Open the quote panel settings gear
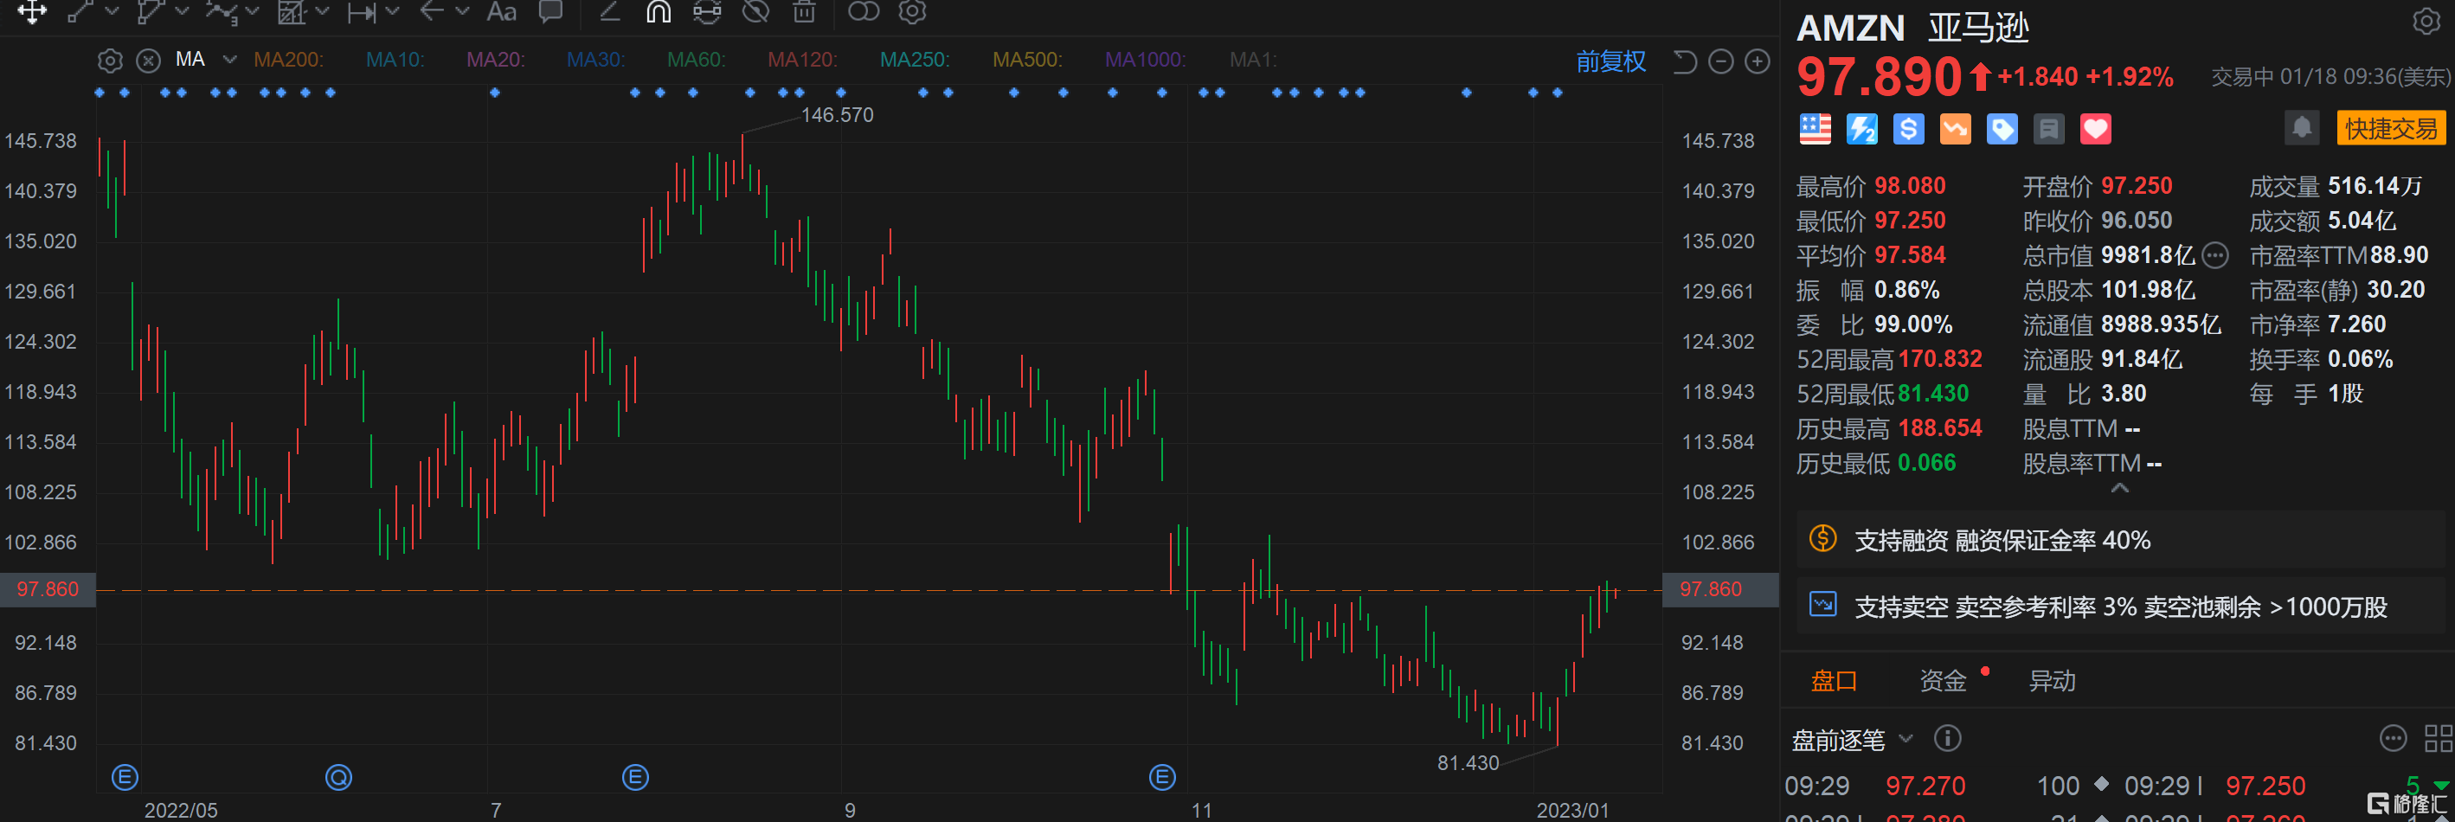Screen dimensions: 2455x822 click(2426, 21)
